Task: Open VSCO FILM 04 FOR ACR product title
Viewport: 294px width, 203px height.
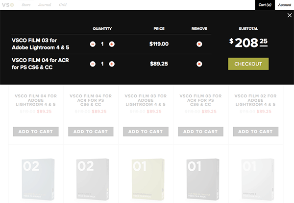Action: [91, 100]
